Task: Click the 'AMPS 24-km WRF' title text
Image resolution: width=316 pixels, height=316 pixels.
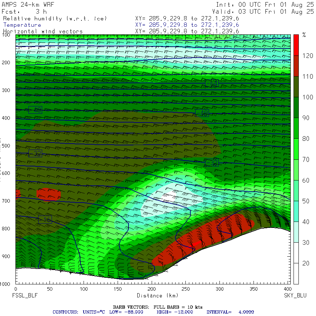Action: pos(28,5)
